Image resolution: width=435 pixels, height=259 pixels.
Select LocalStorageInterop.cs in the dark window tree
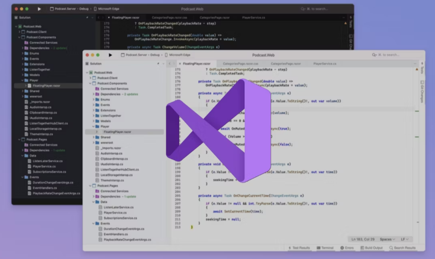(45, 129)
